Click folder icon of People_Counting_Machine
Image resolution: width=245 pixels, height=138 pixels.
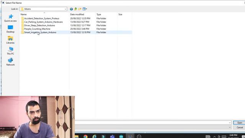22,29
